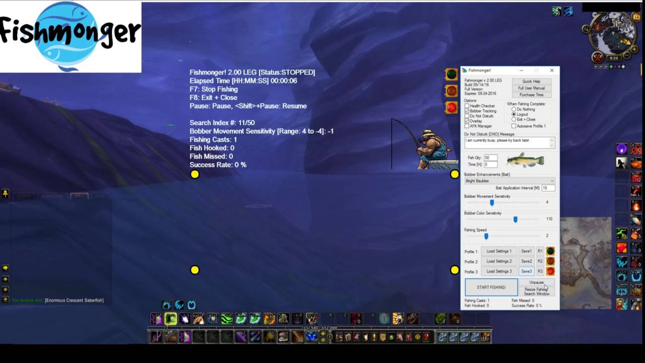Open the backpack bag icon showing (16)
645x363 pixels.
[485, 337]
